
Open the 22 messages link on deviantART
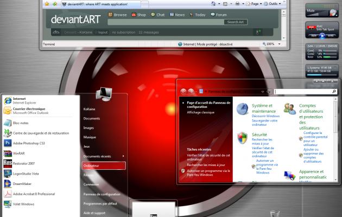point(149,32)
